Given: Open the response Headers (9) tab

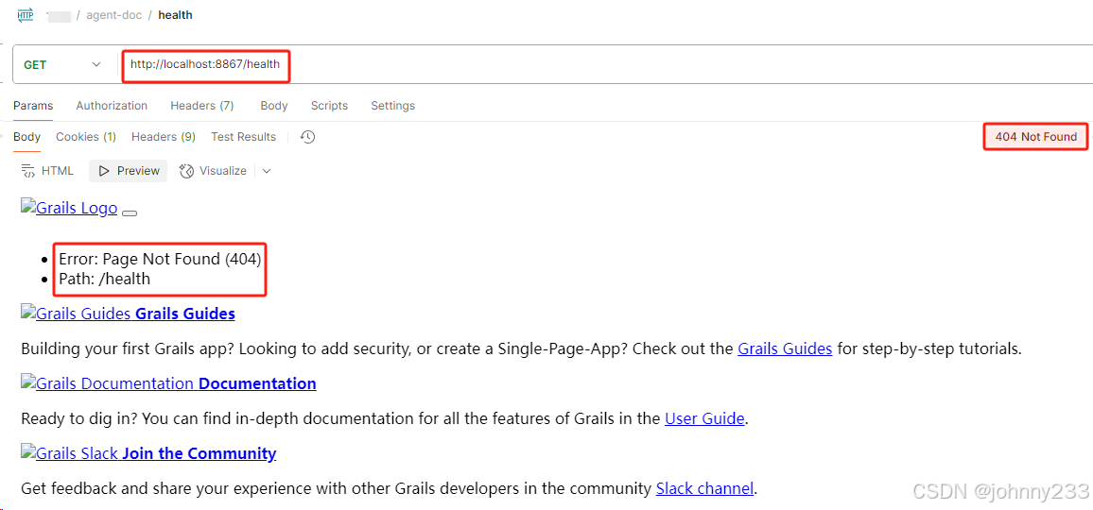Looking at the screenshot, I should point(164,137).
